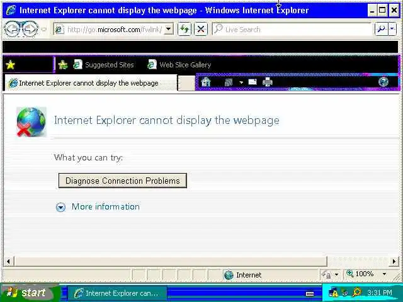This screenshot has height=302, width=403.
Task: Click the Protected Mode lock icon
Action: (x=327, y=275)
